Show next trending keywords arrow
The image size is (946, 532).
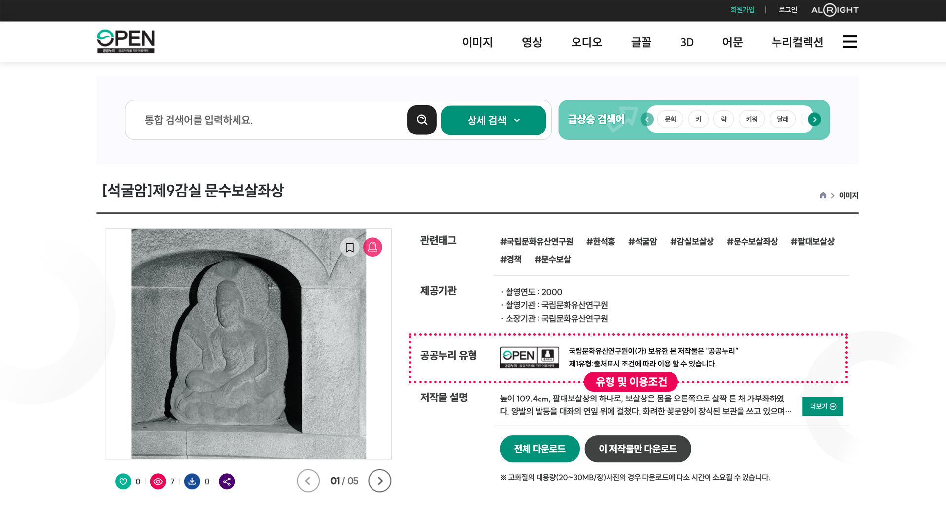tap(814, 119)
